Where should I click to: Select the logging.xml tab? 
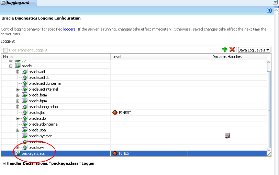[18, 3]
